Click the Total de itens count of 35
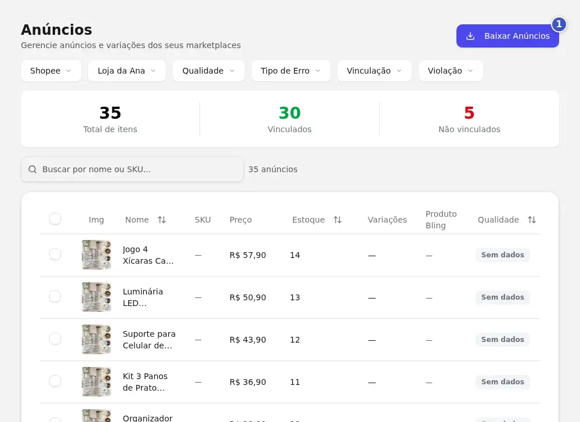 pos(110,113)
